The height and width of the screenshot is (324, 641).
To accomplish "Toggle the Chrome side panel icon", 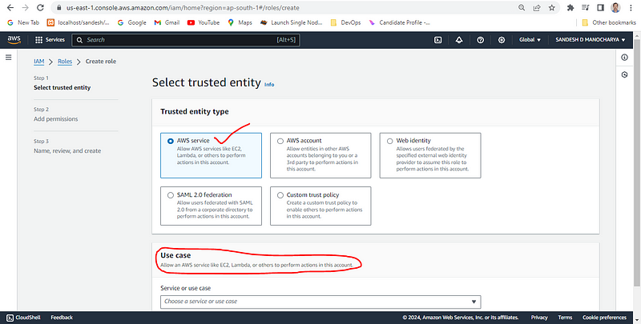I will tap(600, 8).
